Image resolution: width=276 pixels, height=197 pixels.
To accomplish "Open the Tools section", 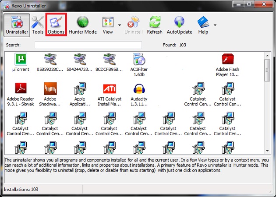I will click(38, 25).
